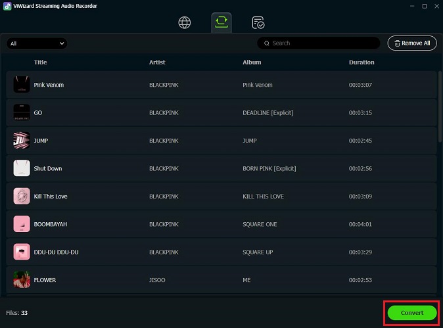Click the Album column header

click(252, 62)
